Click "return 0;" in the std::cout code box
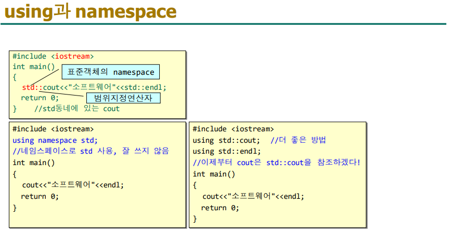450x244 pixels. point(40,98)
